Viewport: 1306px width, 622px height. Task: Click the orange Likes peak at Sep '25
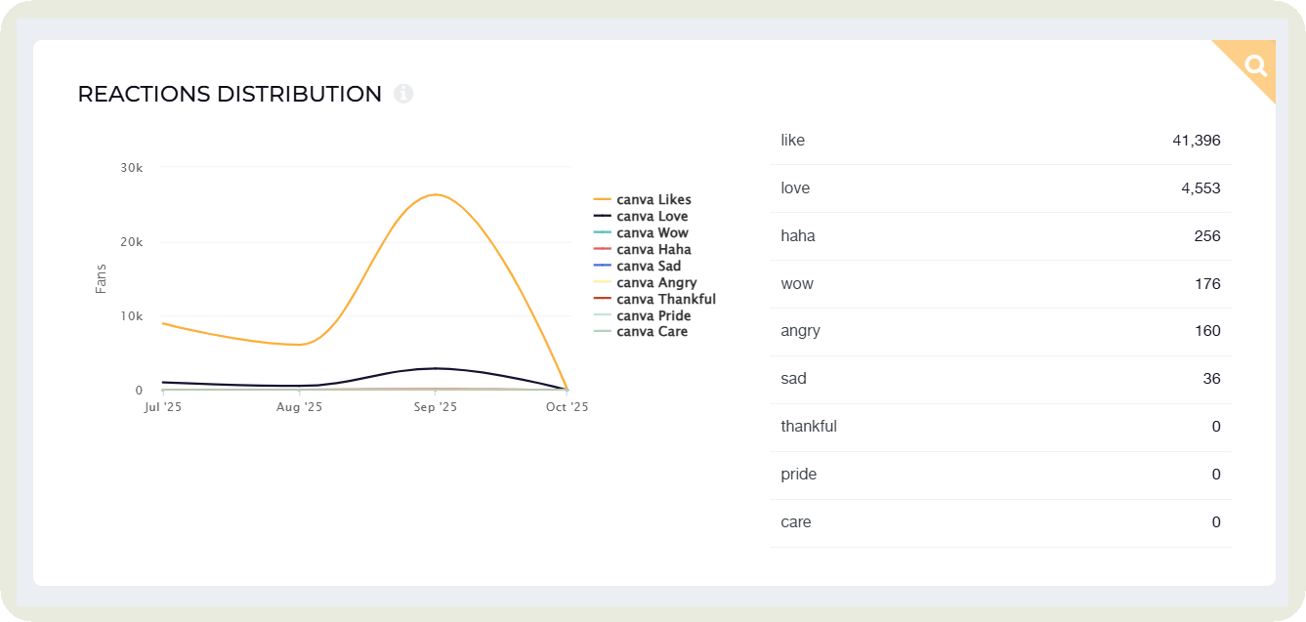[435, 194]
